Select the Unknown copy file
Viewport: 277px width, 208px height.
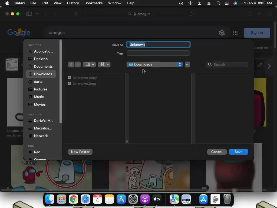[82, 78]
